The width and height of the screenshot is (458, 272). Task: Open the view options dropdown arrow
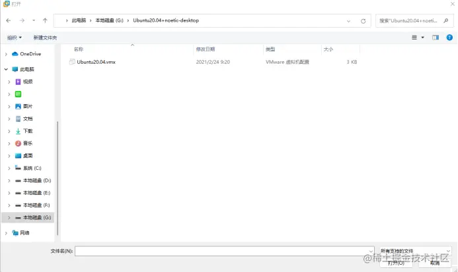pyautogui.click(x=423, y=38)
